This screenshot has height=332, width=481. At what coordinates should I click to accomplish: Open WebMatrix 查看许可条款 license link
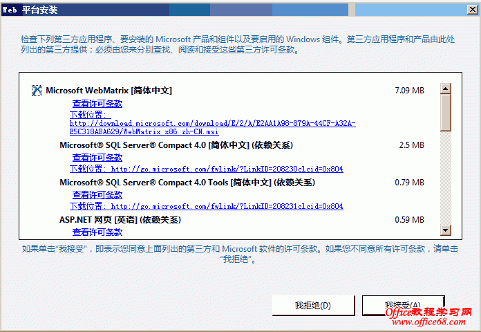pyautogui.click(x=97, y=104)
